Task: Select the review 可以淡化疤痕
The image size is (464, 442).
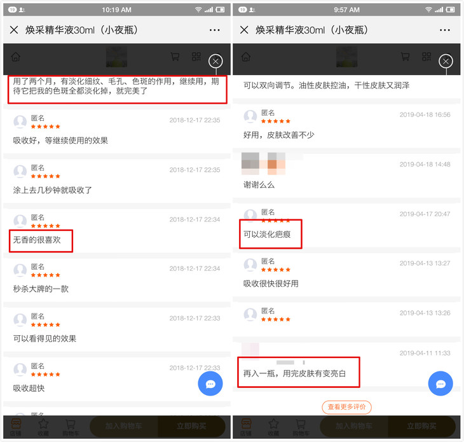Action: tap(267, 235)
